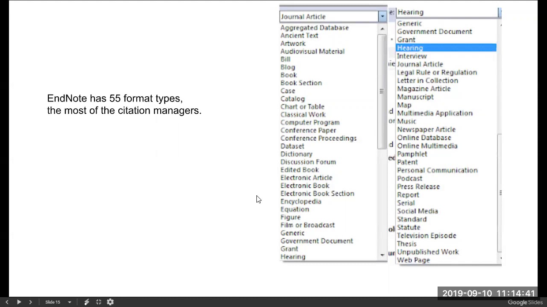Image resolution: width=547 pixels, height=307 pixels.
Task: Choose Bill in left list
Action: (285, 59)
